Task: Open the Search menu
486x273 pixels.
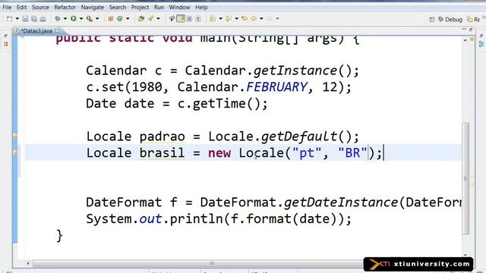Action: (118, 7)
